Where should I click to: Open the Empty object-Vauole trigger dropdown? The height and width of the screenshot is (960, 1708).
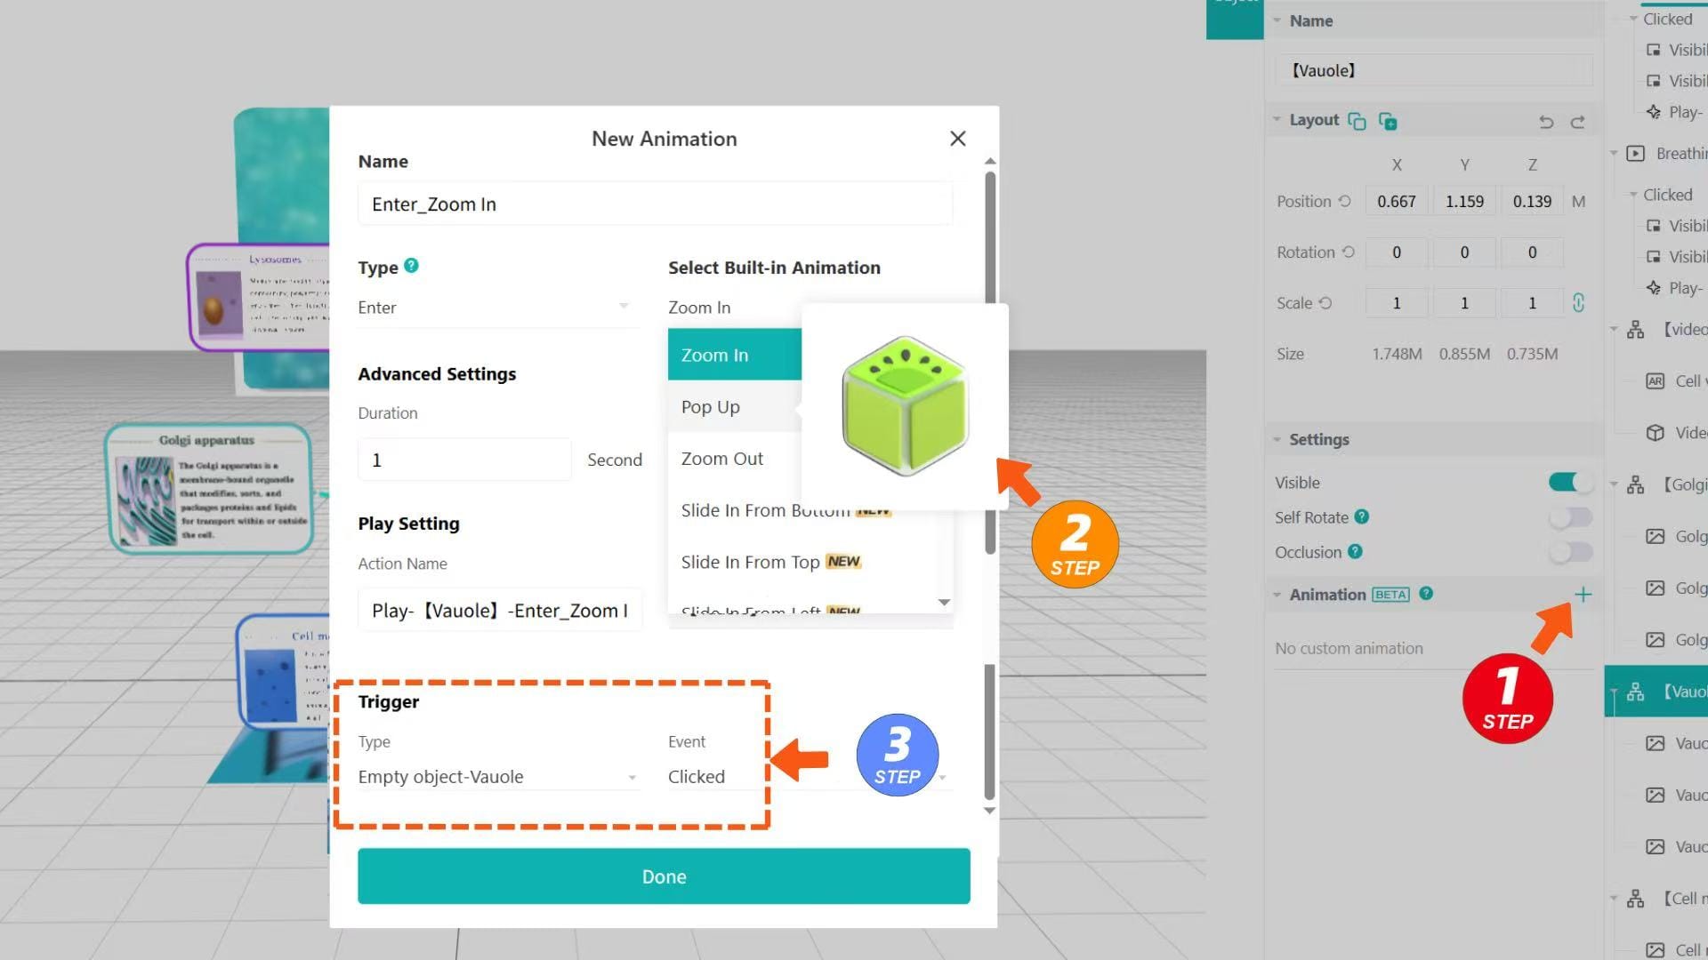pos(496,776)
